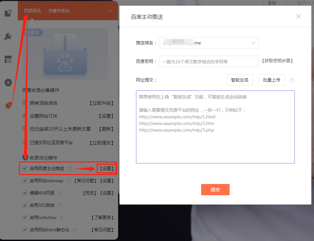Toggle the 启用百度主动推送 checkbox
This screenshot has height=241, width=314.
coord(25,168)
